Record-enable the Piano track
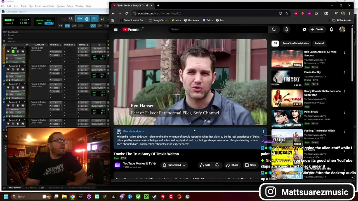The width and height of the screenshot is (358, 201). pos(8,52)
